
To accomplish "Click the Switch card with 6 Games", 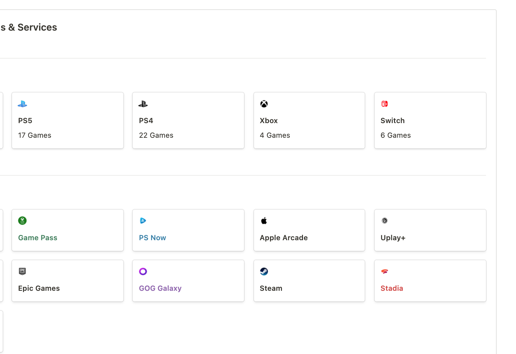I will tap(430, 120).
